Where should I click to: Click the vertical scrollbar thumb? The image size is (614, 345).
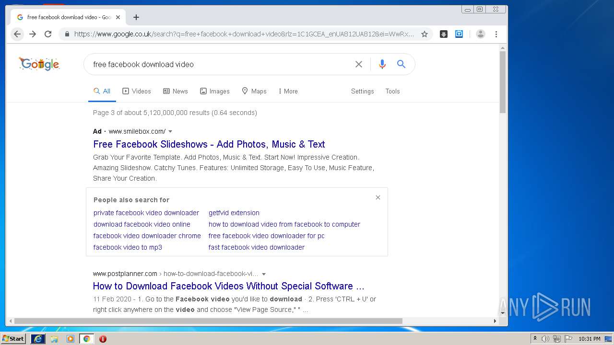(x=503, y=82)
